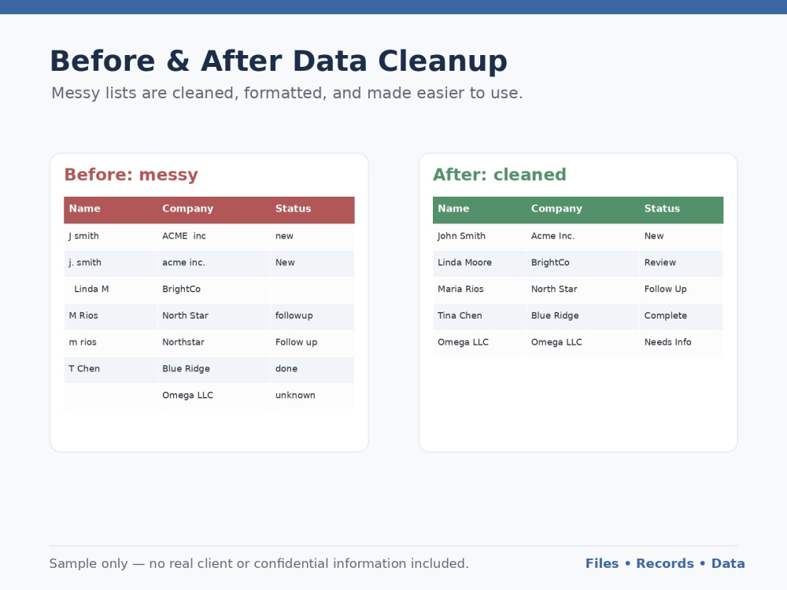The image size is (787, 590).
Task: Click the 'Needs Info' status cell
Action: click(682, 343)
